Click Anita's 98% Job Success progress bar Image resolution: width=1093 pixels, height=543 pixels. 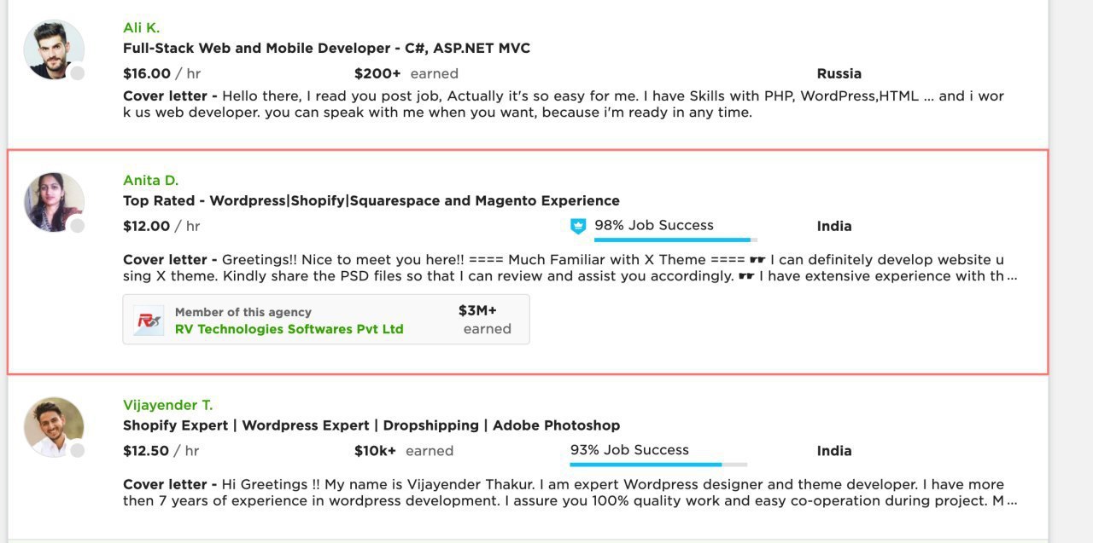(675, 240)
